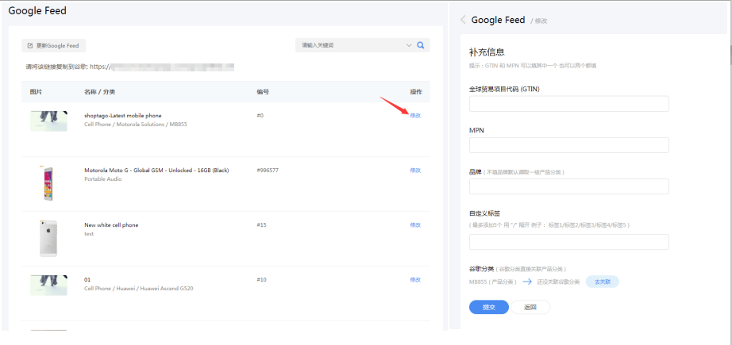Click the search keyword input field
This screenshot has height=345, width=732.
[349, 45]
